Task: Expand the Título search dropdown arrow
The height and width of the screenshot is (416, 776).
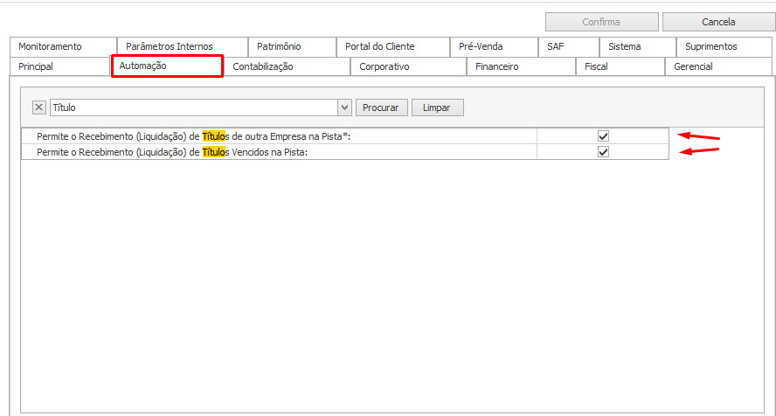Action: (344, 107)
